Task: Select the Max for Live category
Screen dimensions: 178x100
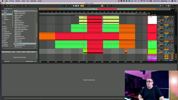Action: pyautogui.click(x=7, y=37)
